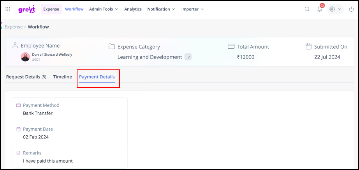The height and width of the screenshot is (170, 359).
Task: Show the +2 more categories badge
Action: (x=188, y=57)
